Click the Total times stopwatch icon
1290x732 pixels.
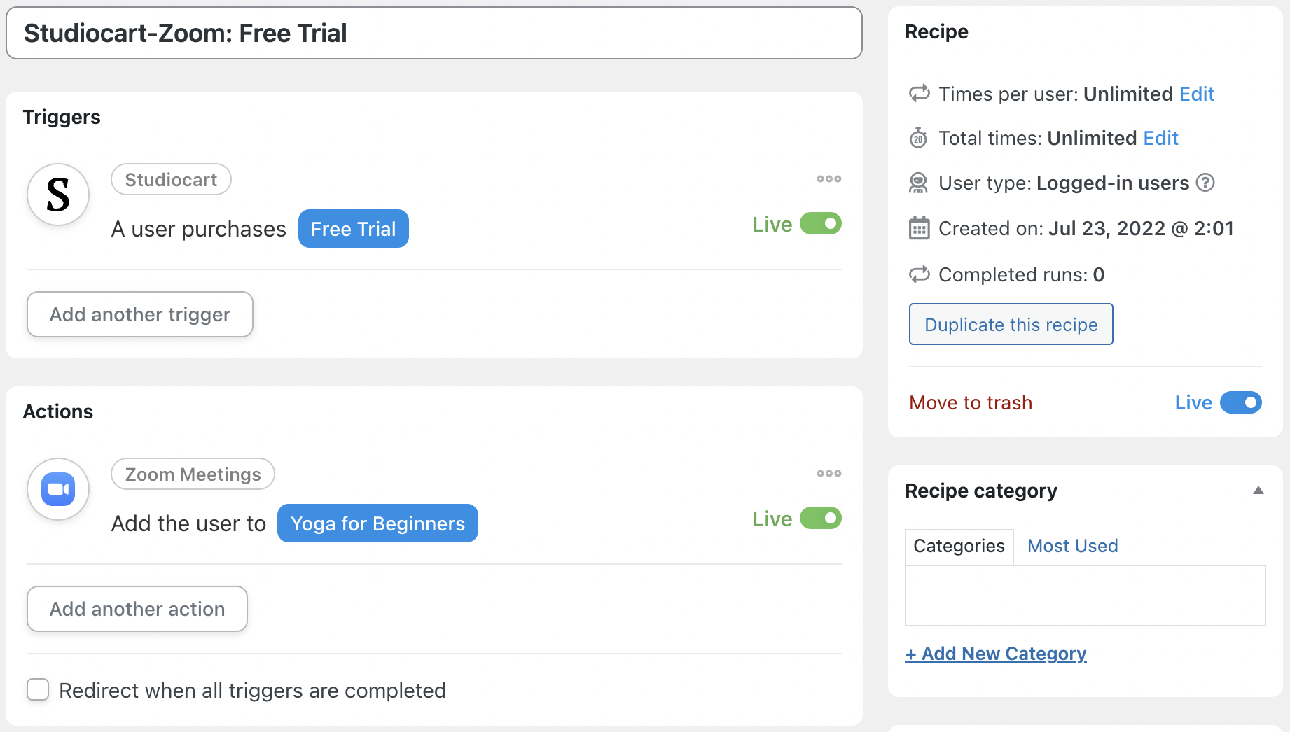(x=919, y=138)
